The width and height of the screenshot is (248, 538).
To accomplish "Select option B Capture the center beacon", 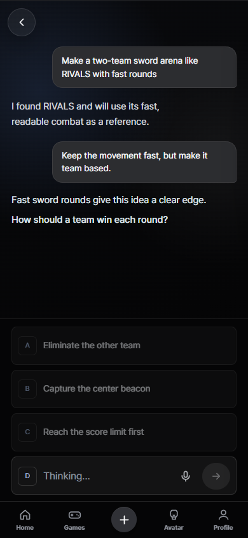I will click(x=124, y=389).
